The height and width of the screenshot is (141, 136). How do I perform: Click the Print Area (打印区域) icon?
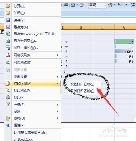(8, 84)
